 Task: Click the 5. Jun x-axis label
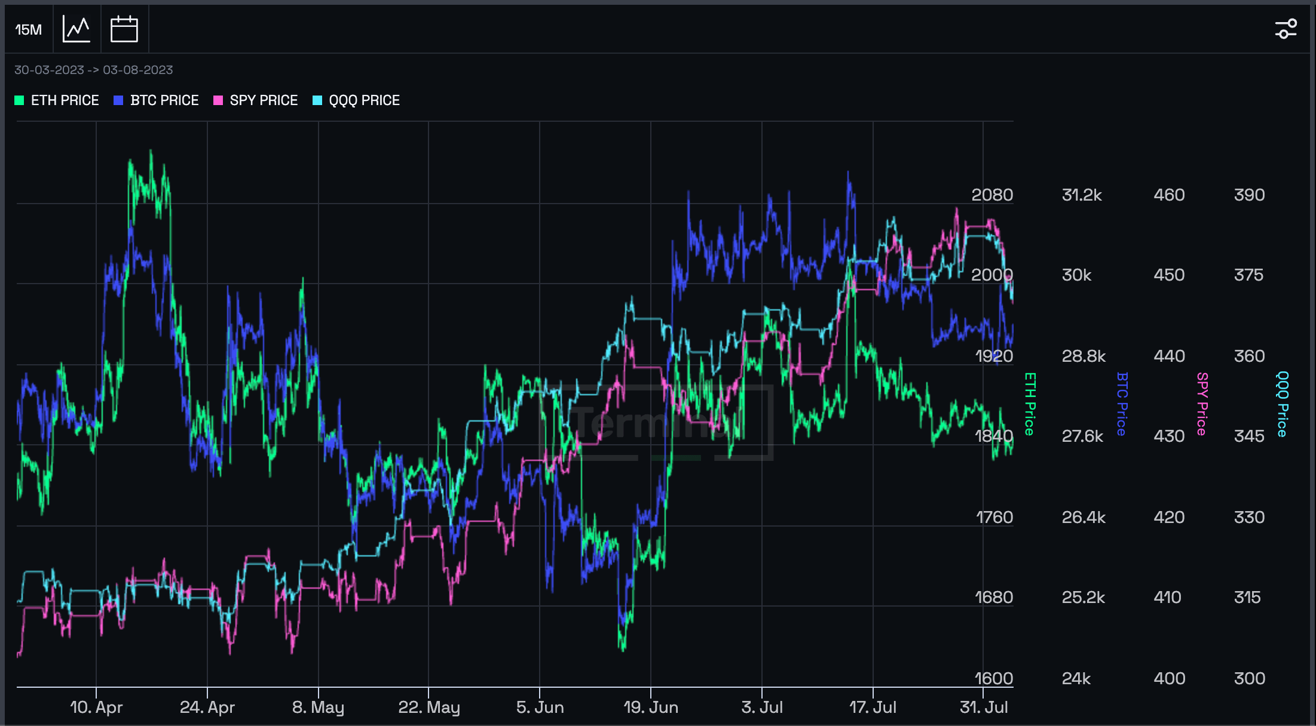pos(540,707)
